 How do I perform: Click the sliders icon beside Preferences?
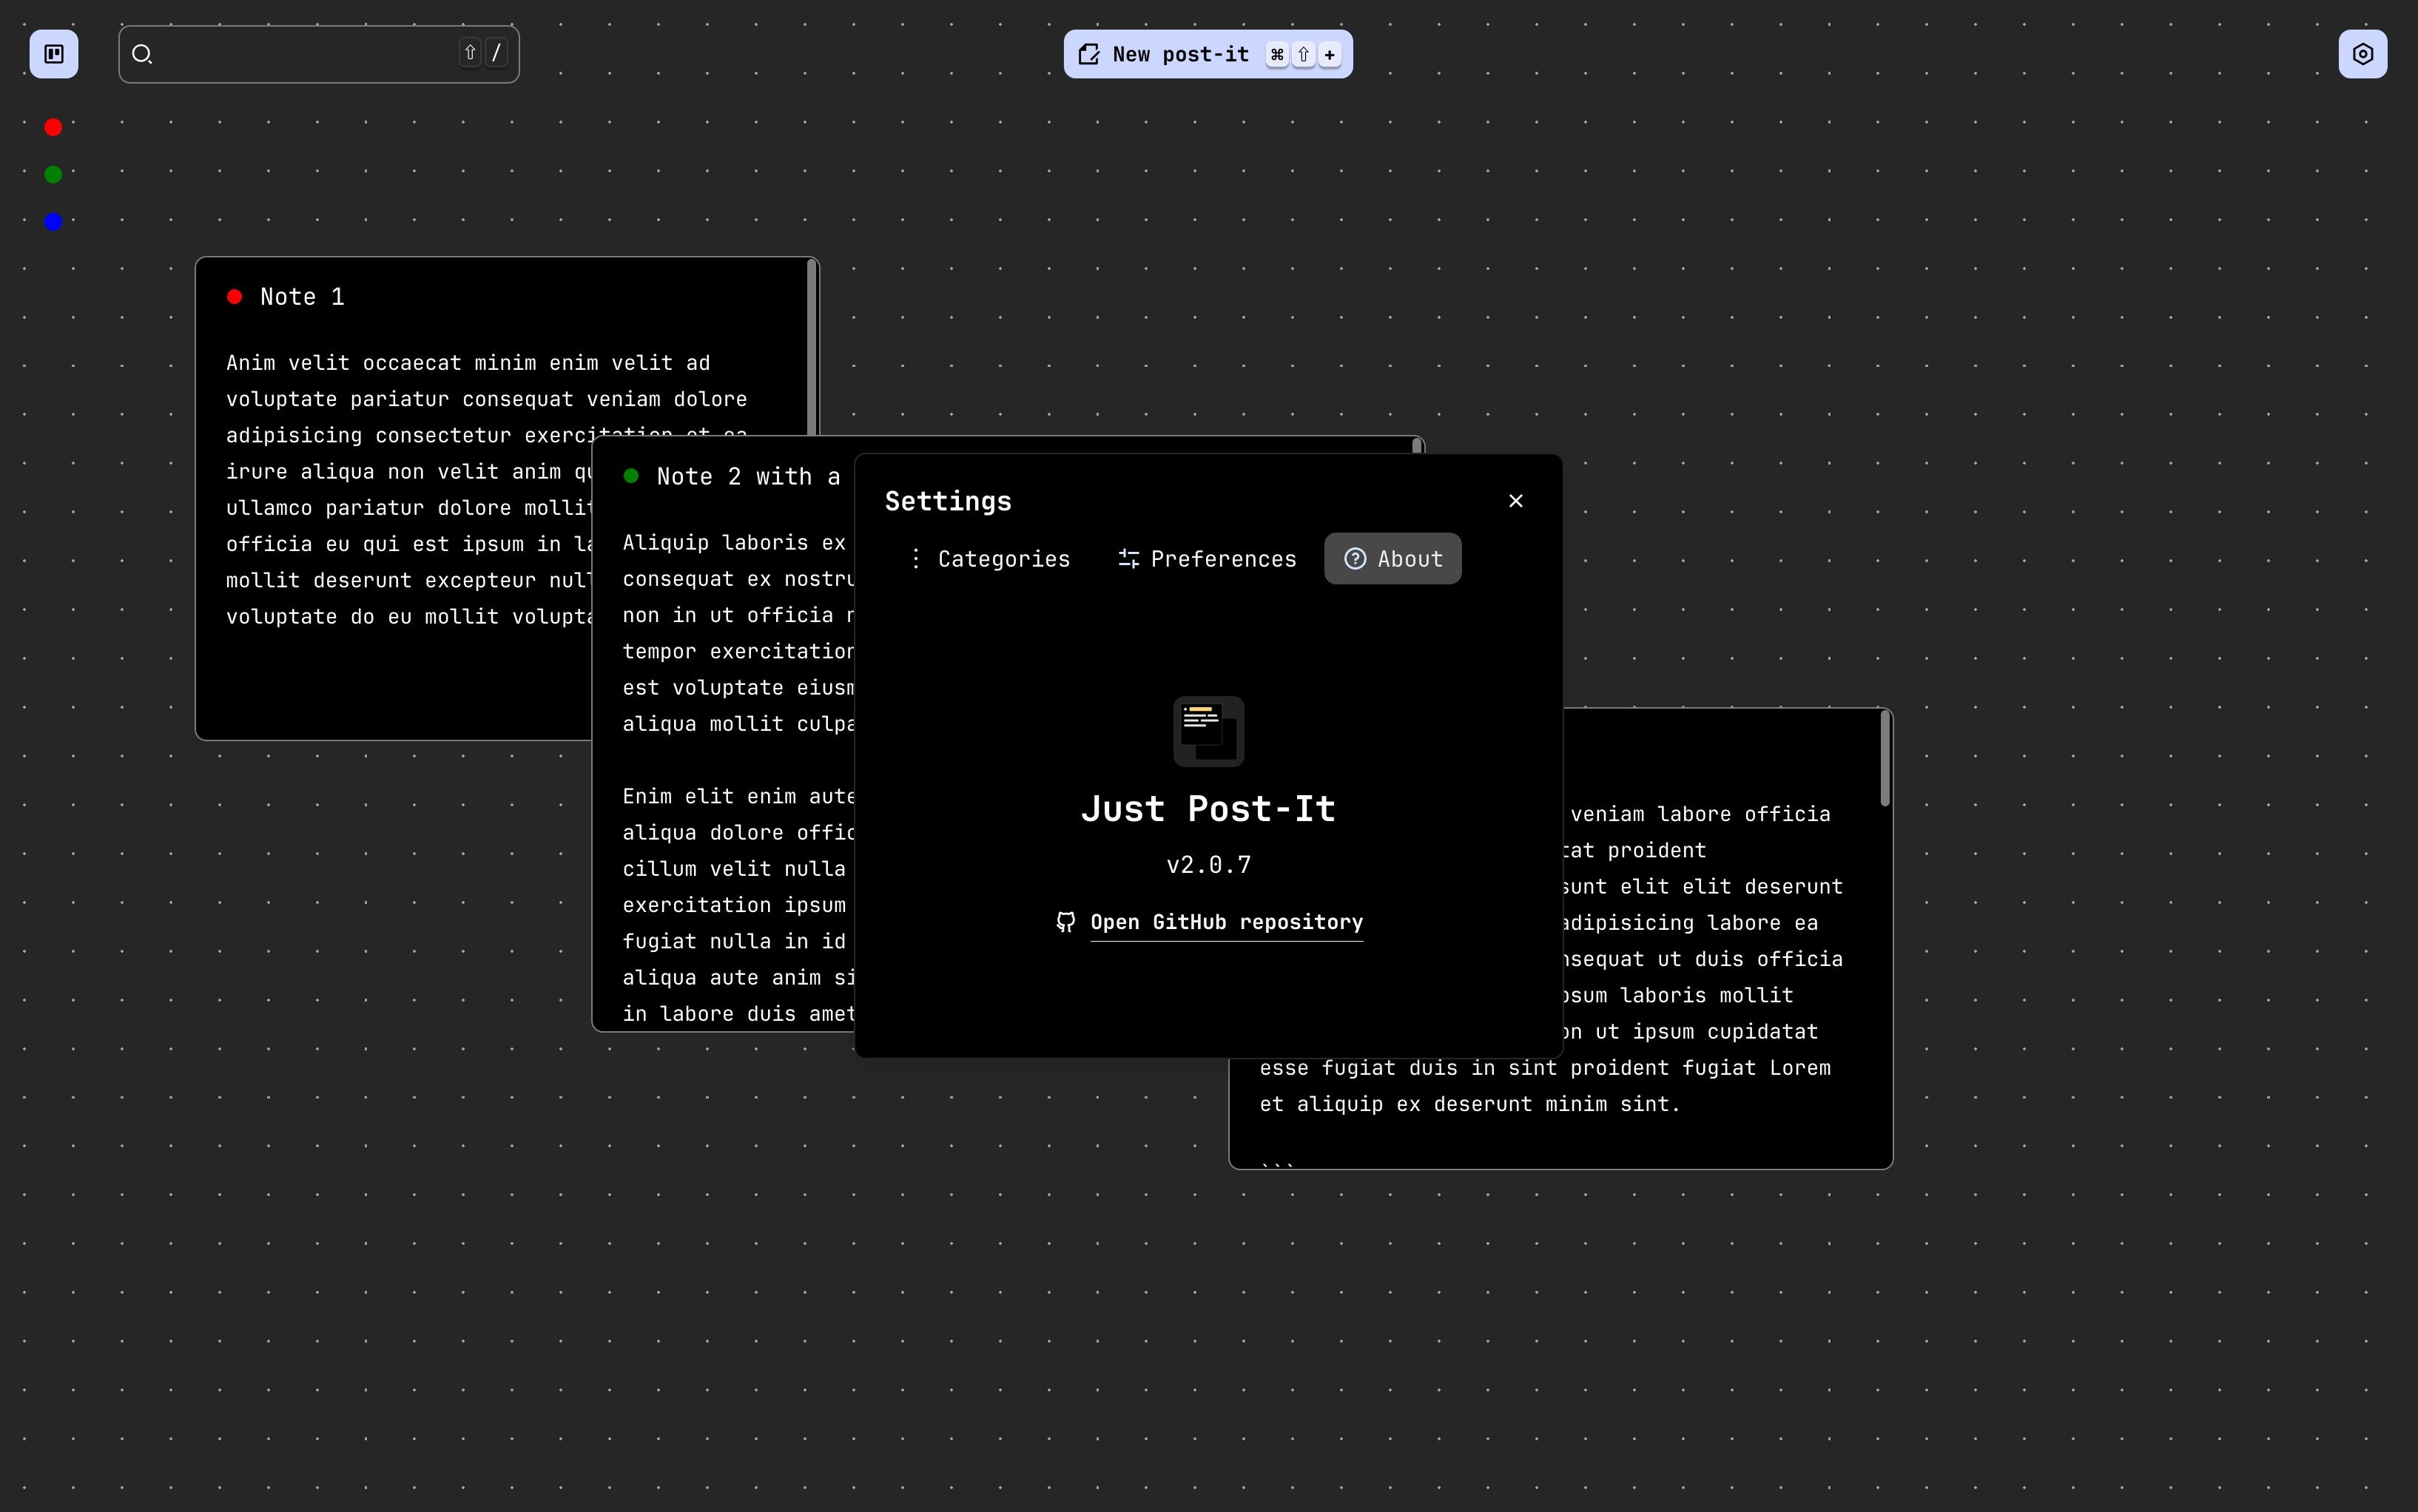[1128, 559]
